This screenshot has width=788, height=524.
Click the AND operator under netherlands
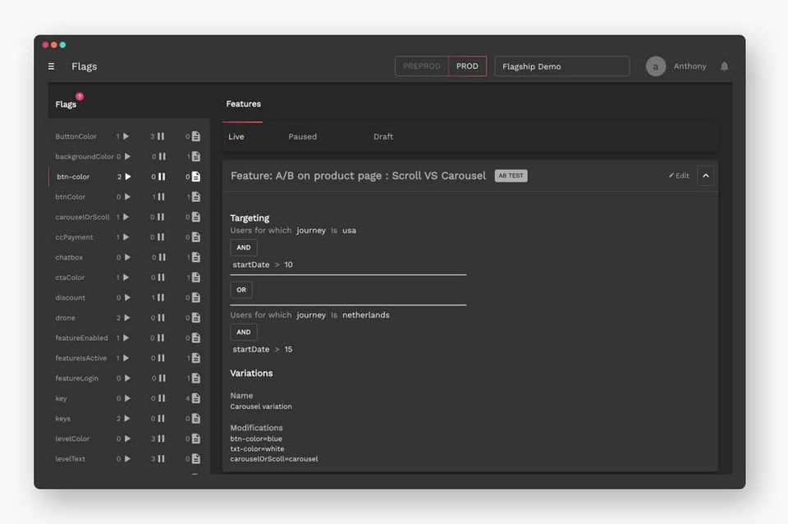point(244,332)
